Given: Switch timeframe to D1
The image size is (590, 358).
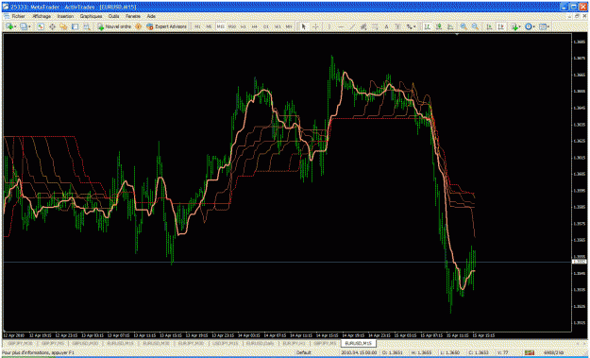Looking at the screenshot, I should pyautogui.click(x=266, y=26).
